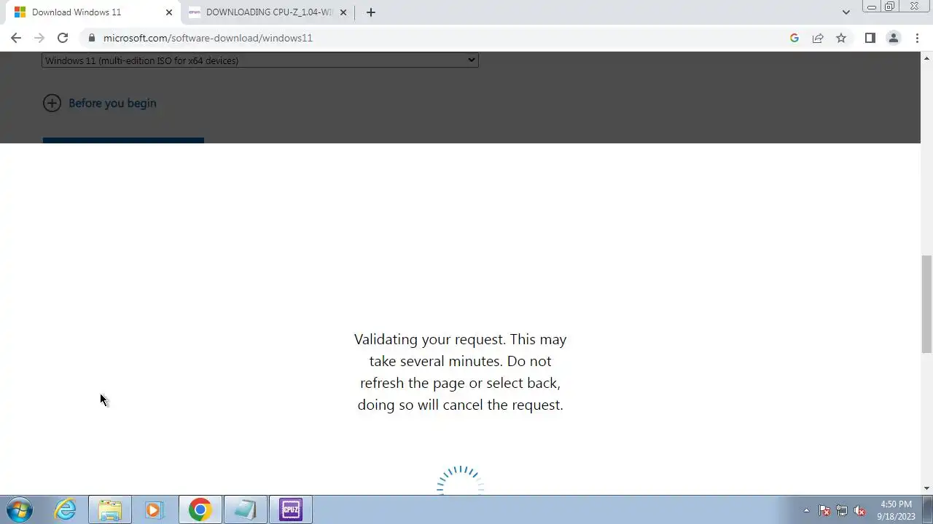
Task: Open the Chrome side panel
Action: coord(870,38)
